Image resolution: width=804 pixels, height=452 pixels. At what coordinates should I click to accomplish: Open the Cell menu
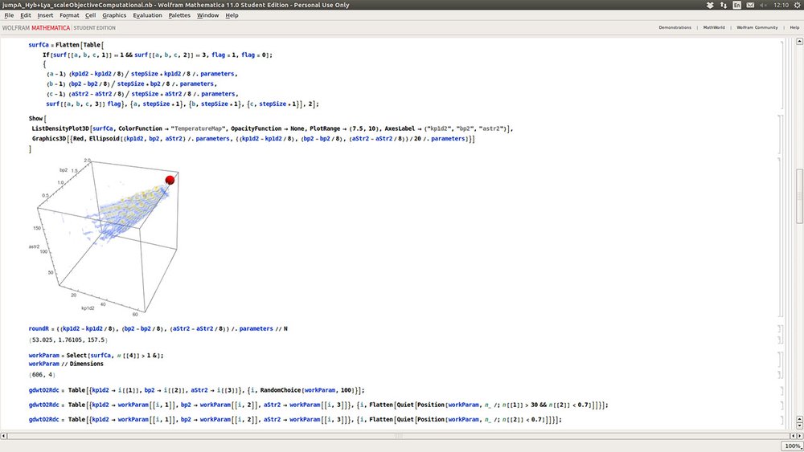[90, 15]
